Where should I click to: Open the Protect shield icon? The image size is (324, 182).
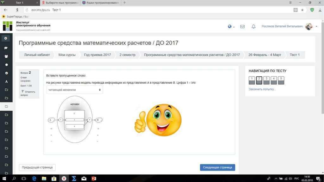[x=312, y=10]
